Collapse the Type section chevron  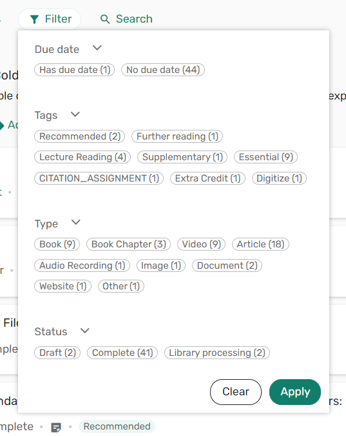pyautogui.click(x=76, y=222)
